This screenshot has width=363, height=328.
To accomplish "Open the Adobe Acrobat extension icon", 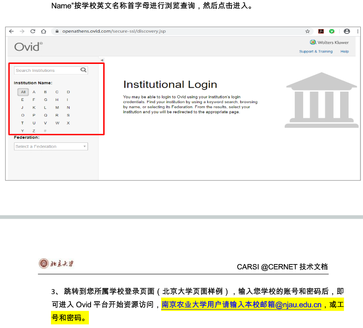I will [321, 31].
